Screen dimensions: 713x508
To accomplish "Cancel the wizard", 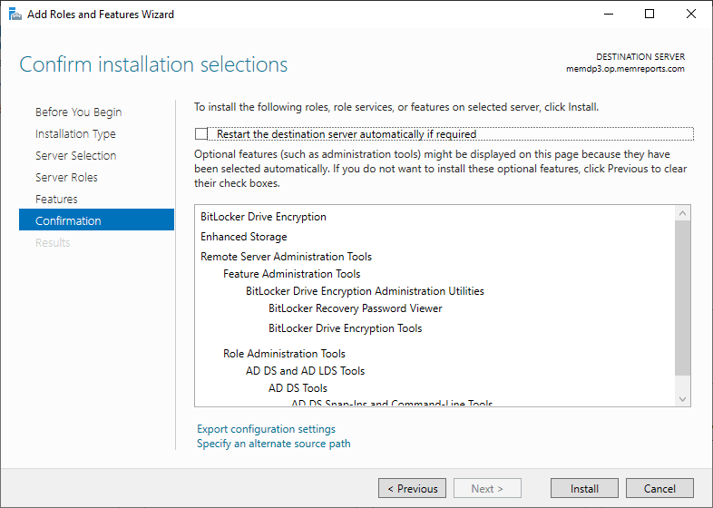I will (x=659, y=488).
